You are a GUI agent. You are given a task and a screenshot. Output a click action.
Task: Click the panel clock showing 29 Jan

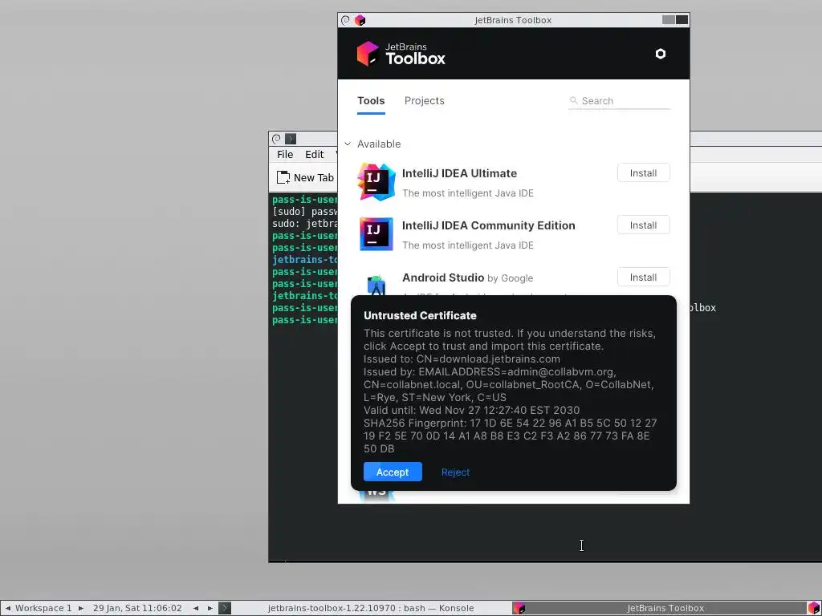[x=137, y=608]
